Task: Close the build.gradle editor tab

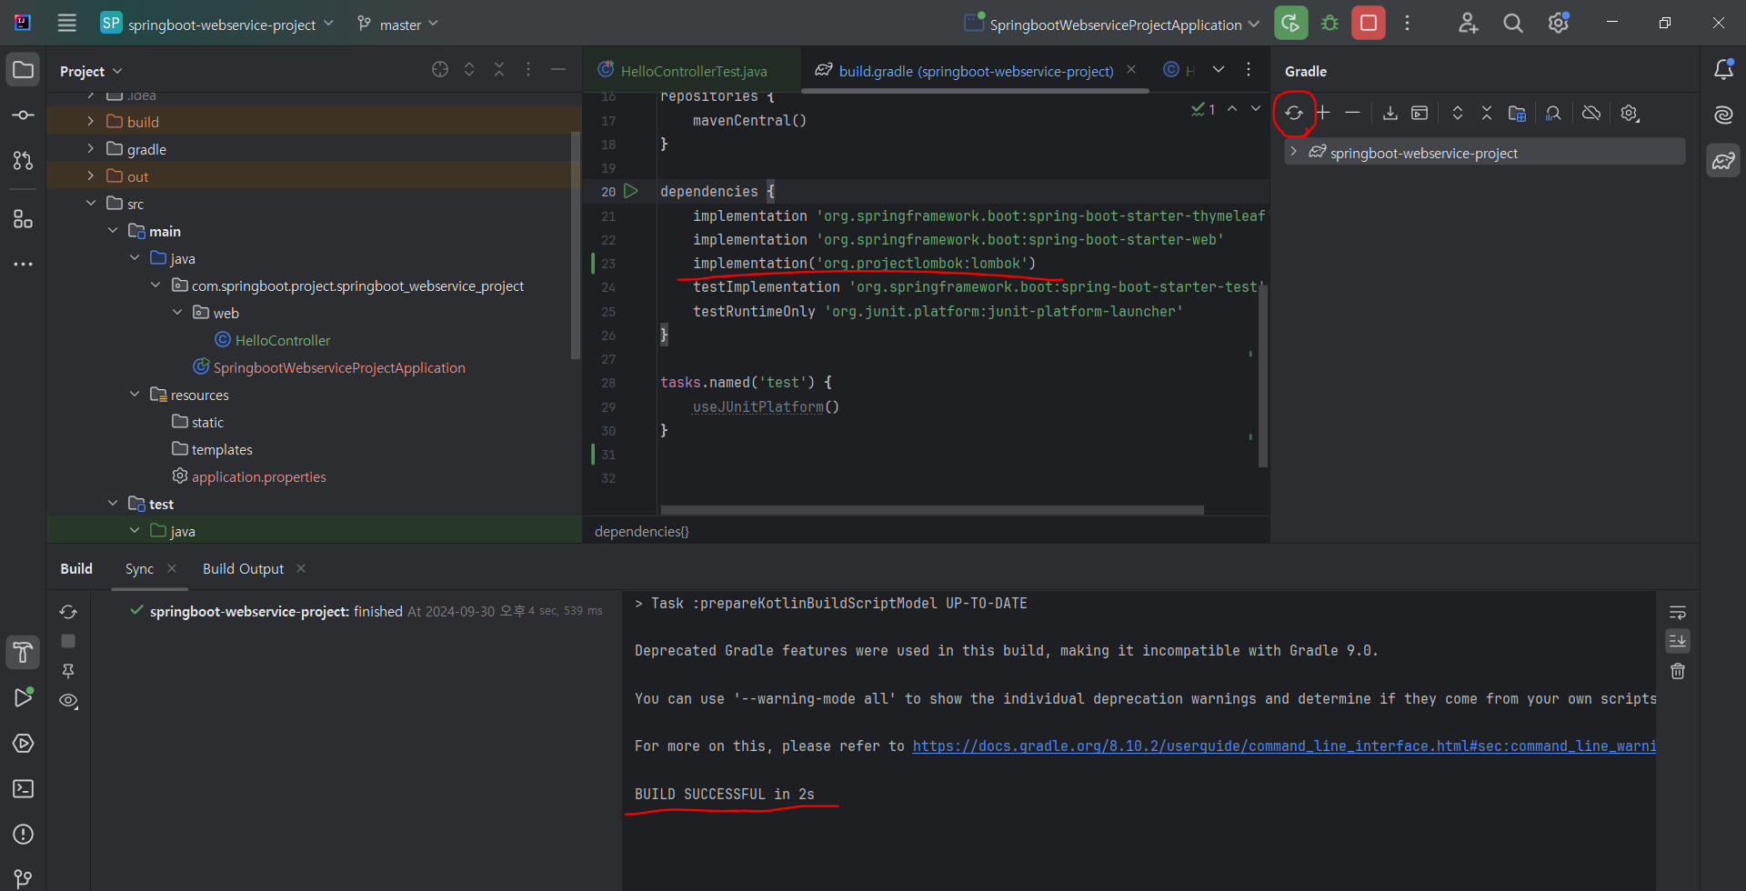Action: 1131,70
